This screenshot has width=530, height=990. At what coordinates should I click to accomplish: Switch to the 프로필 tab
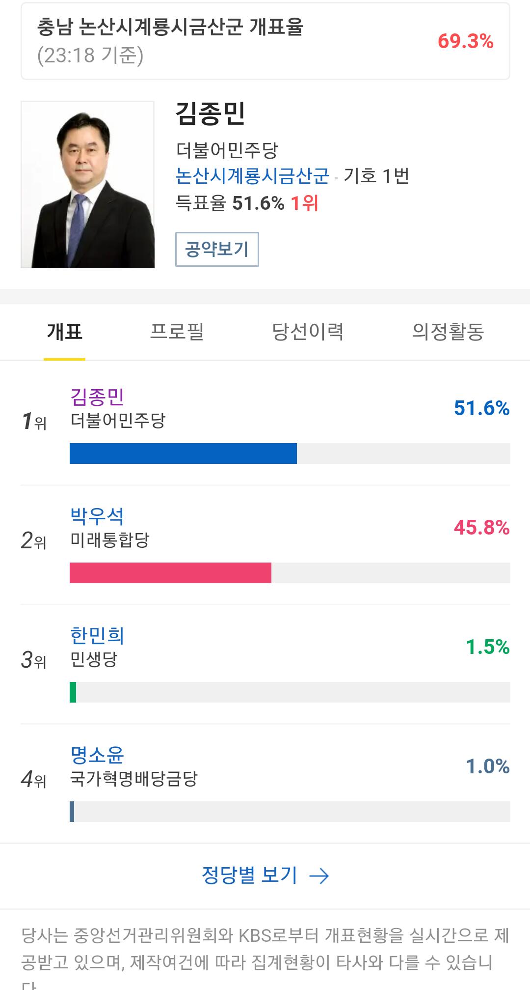point(177,332)
